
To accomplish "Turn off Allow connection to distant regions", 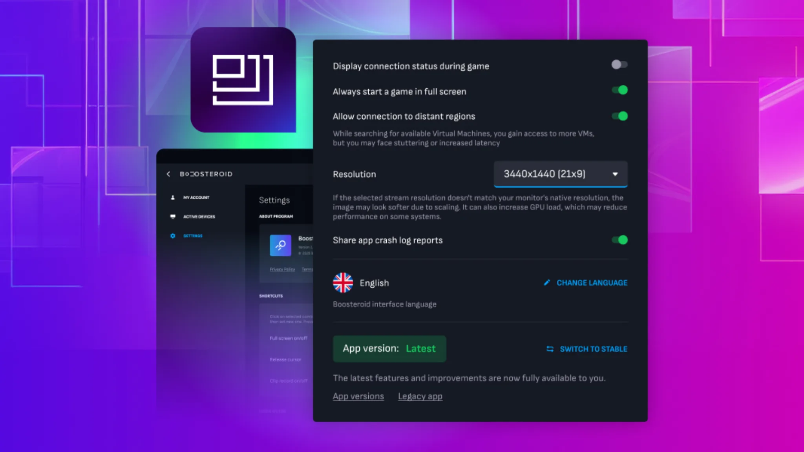I will [619, 116].
